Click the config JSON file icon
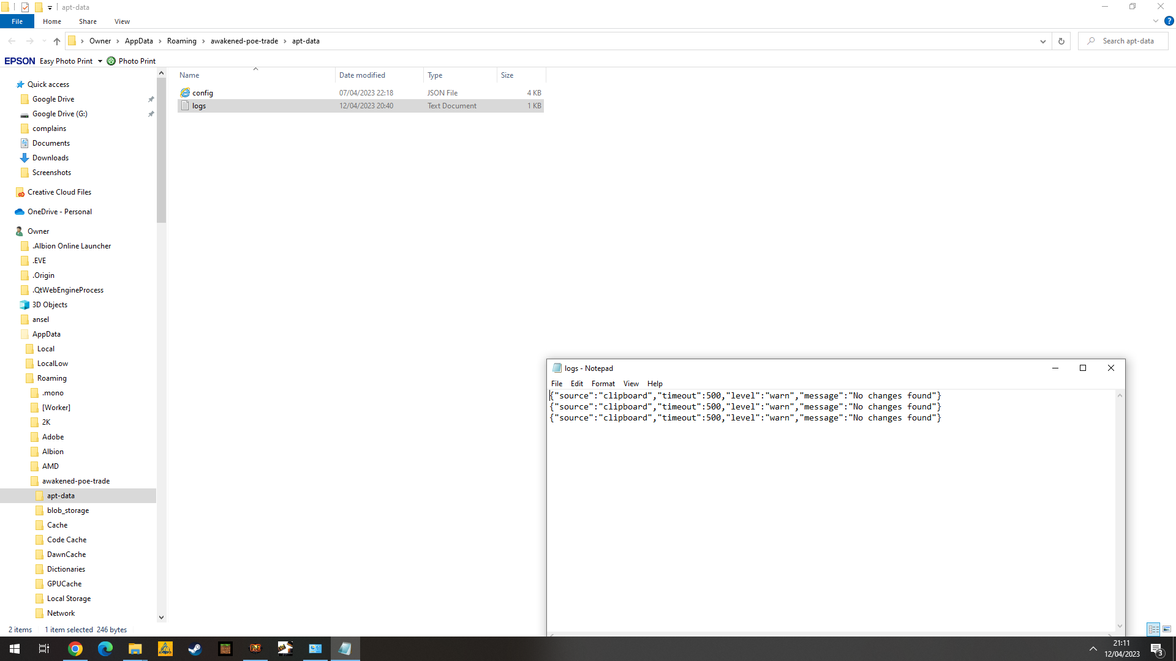Viewport: 1176px width, 661px height. click(x=185, y=92)
